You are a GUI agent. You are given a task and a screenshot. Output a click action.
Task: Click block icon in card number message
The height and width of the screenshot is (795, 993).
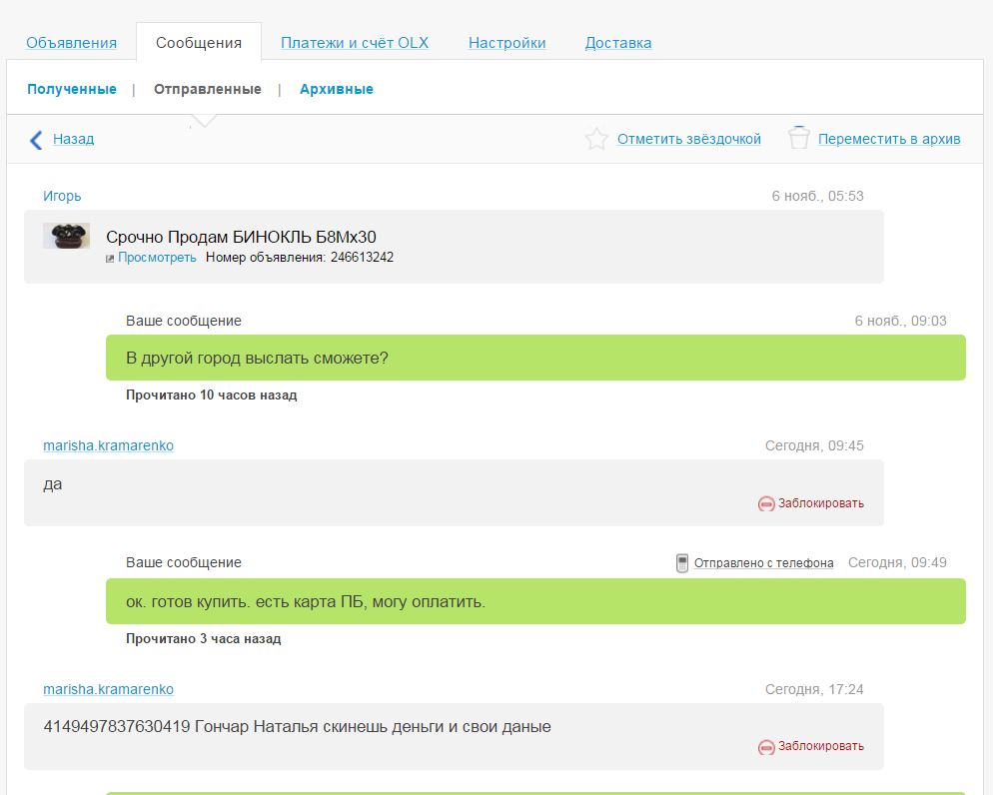(x=766, y=747)
